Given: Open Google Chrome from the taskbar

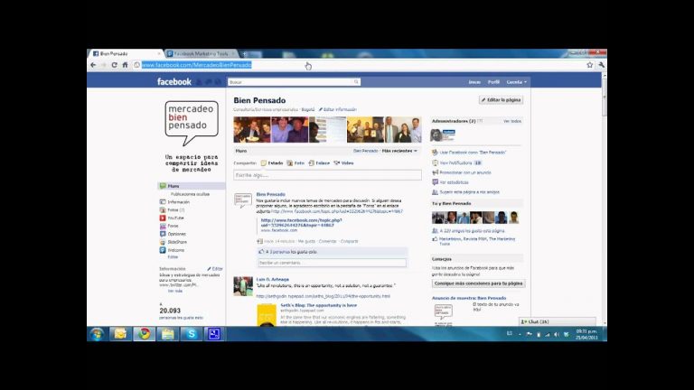Looking at the screenshot, I should [145, 334].
